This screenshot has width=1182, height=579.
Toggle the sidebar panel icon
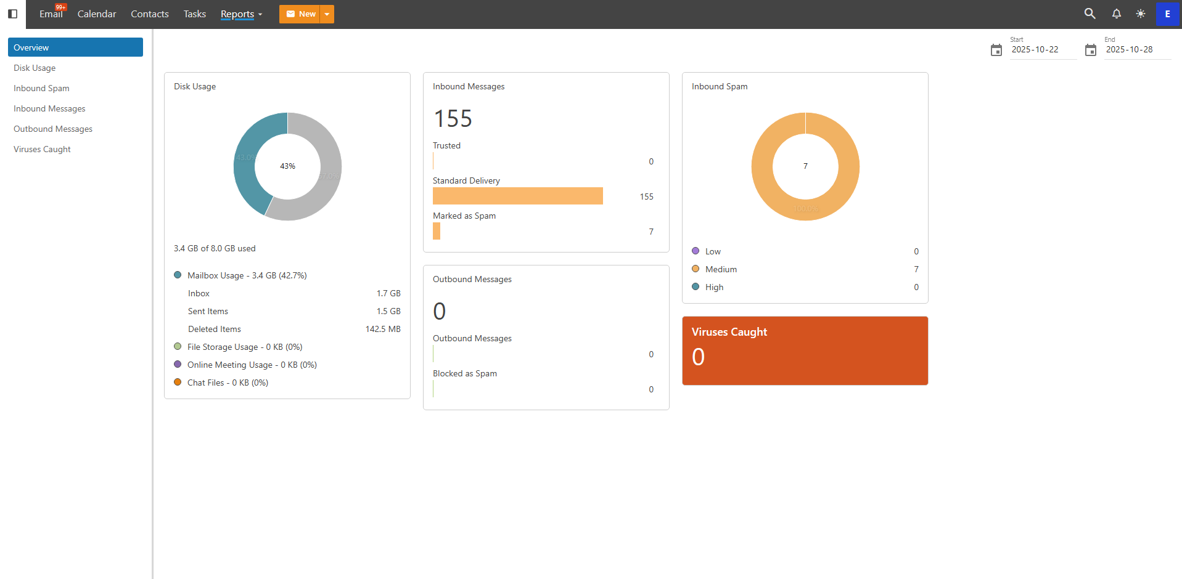pos(12,14)
